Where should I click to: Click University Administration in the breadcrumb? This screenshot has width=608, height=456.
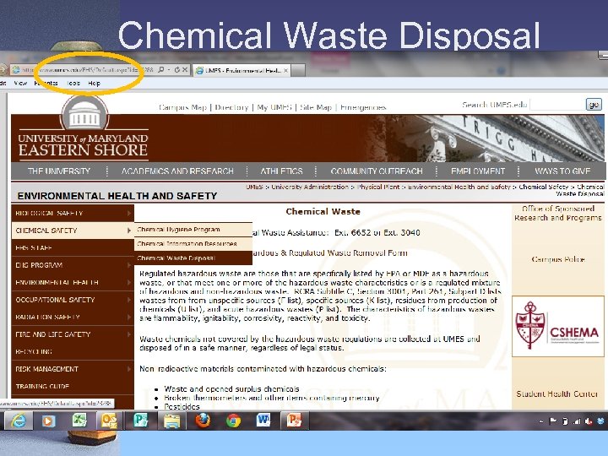coord(310,187)
